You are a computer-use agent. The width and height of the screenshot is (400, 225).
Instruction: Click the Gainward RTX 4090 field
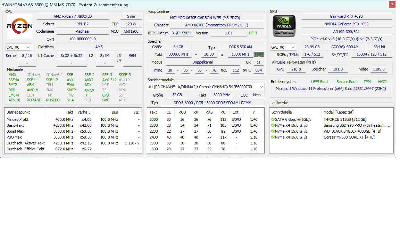pos(346,16)
